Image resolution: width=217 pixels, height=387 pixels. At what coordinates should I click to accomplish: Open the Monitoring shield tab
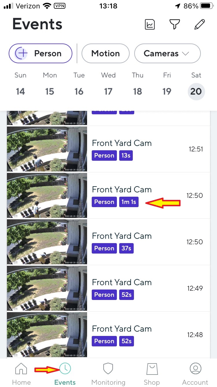click(x=108, y=374)
